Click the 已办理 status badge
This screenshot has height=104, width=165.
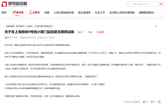[x=101, y=32]
